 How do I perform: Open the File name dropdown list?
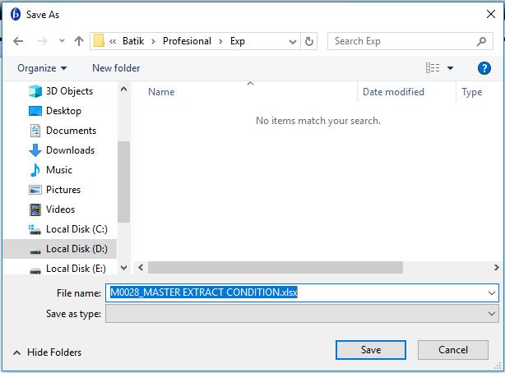(x=492, y=293)
